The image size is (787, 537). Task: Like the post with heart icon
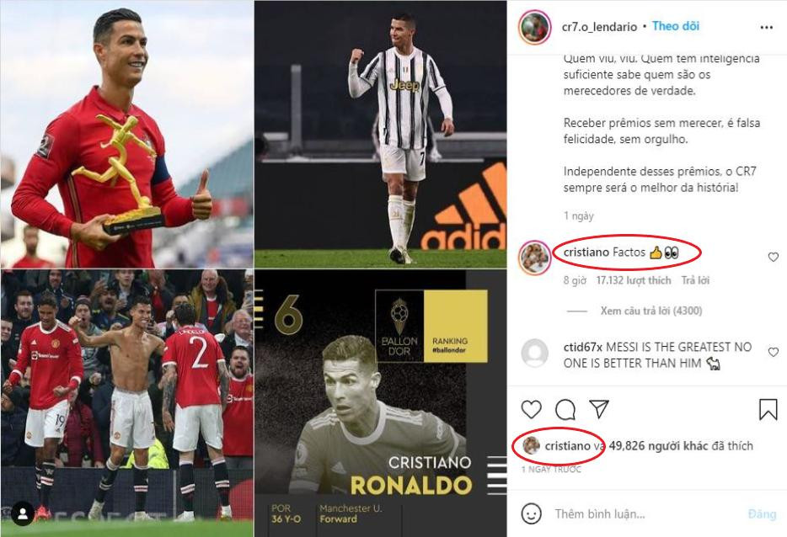531,410
